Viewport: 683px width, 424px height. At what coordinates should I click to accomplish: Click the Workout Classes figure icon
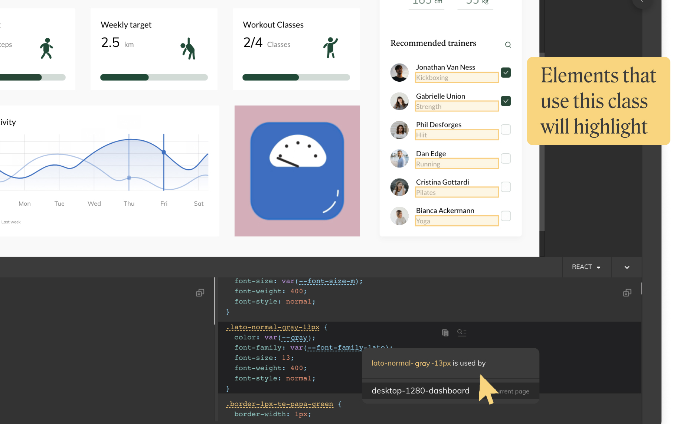point(330,48)
